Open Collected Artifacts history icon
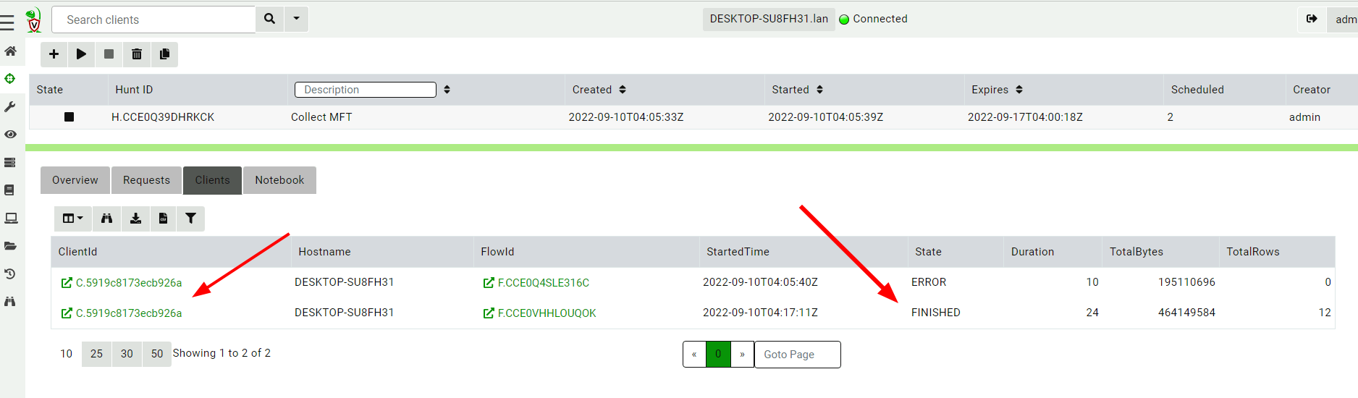The height and width of the screenshot is (398, 1358). click(10, 274)
